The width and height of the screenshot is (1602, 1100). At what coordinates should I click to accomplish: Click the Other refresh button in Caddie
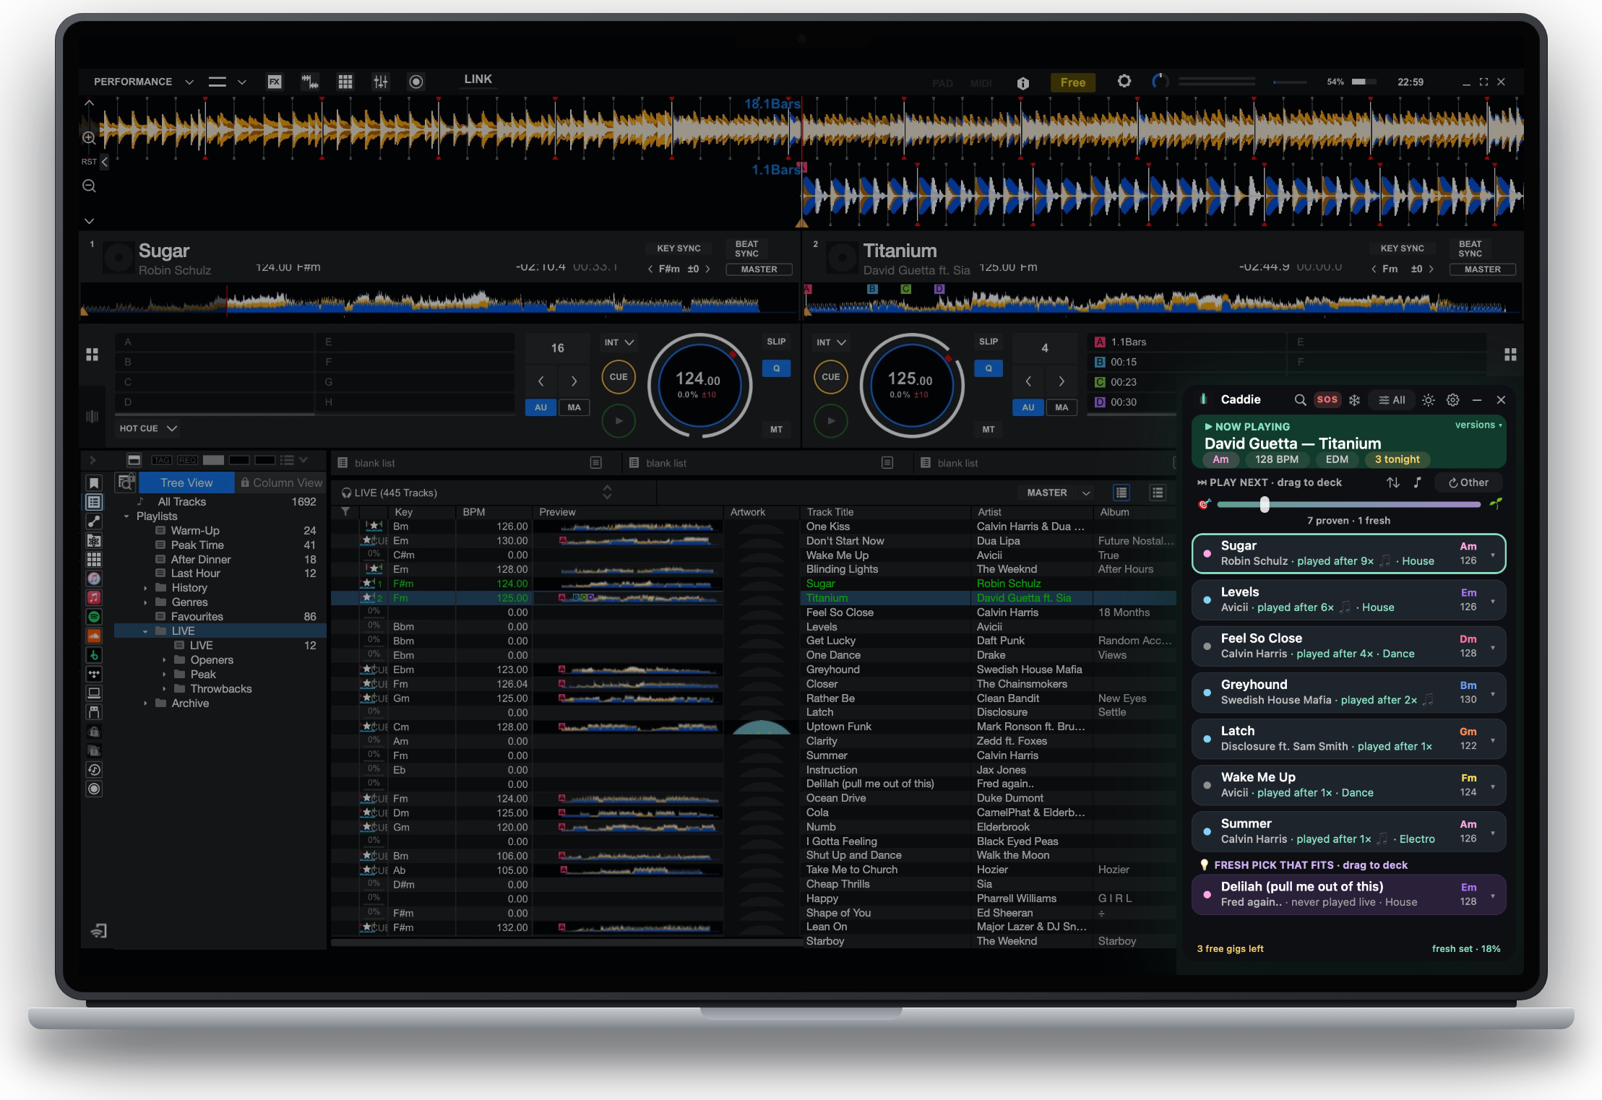point(1468,482)
